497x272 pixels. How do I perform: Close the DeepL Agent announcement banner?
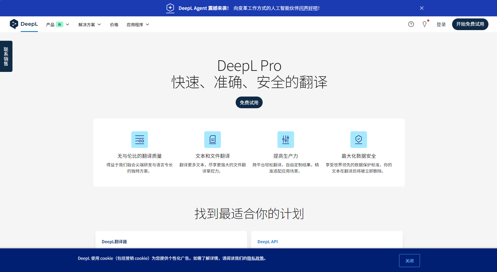421,8
